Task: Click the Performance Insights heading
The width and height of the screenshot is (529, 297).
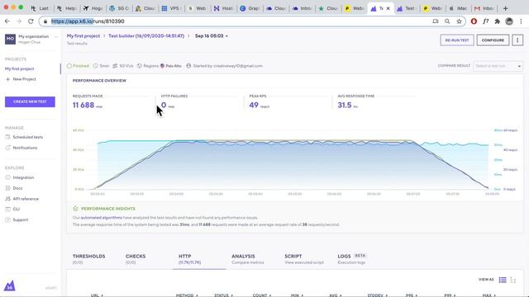Action: 108,209
